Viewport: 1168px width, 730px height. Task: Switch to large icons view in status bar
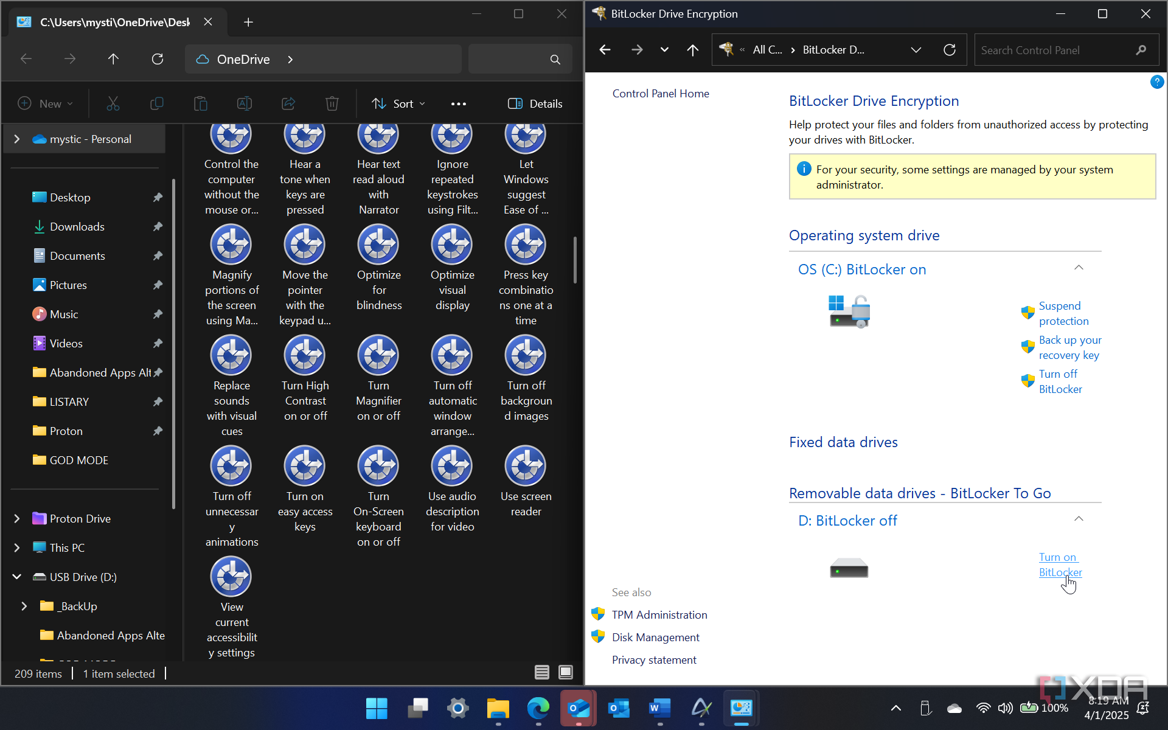click(x=566, y=672)
